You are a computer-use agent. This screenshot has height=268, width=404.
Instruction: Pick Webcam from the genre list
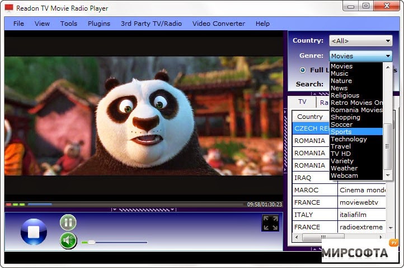tap(356, 175)
